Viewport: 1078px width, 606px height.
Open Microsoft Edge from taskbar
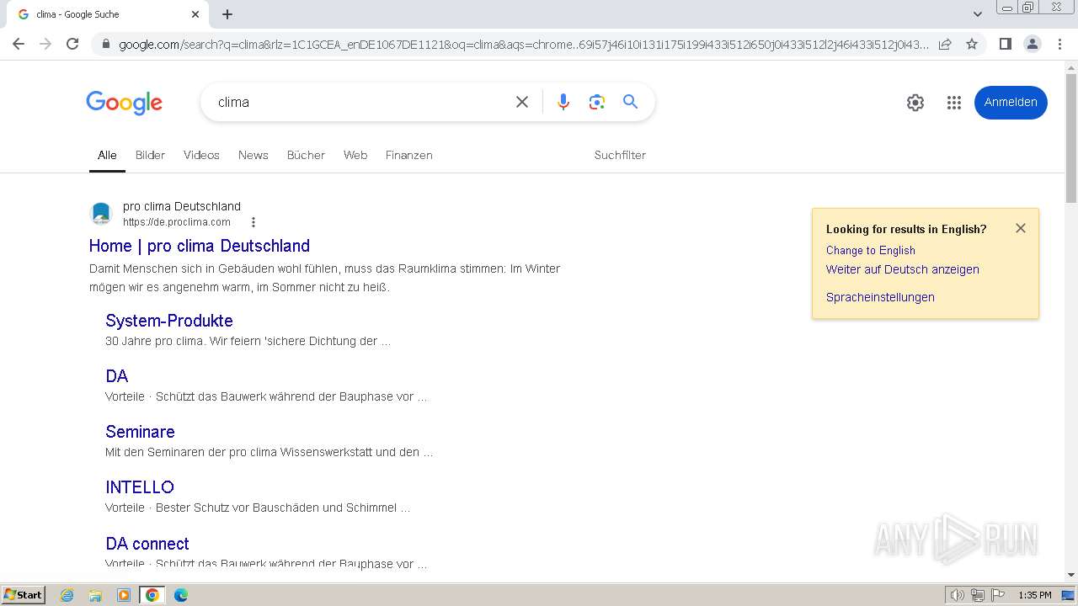[x=180, y=595]
